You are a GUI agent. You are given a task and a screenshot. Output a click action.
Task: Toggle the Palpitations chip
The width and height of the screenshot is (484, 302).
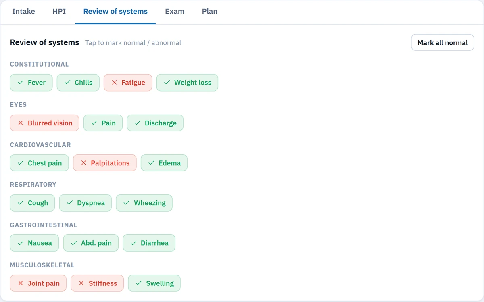click(104, 163)
